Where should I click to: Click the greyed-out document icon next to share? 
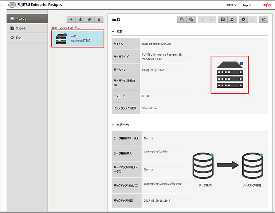click(212, 19)
